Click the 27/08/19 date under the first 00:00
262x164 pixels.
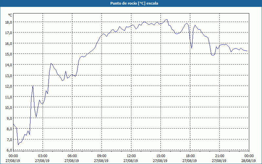pyautogui.click(x=13, y=161)
